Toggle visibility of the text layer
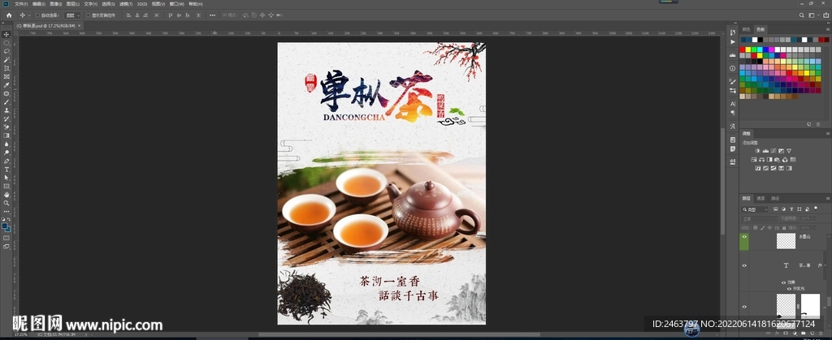The image size is (832, 340). (744, 265)
